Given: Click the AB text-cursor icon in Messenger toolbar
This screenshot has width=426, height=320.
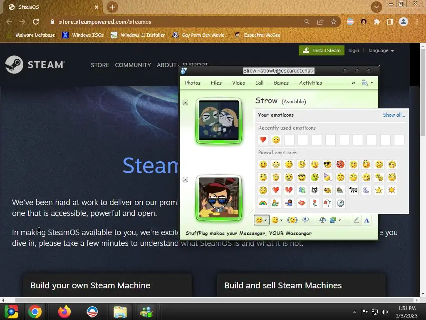Looking at the screenshot, I should click(x=322, y=220).
